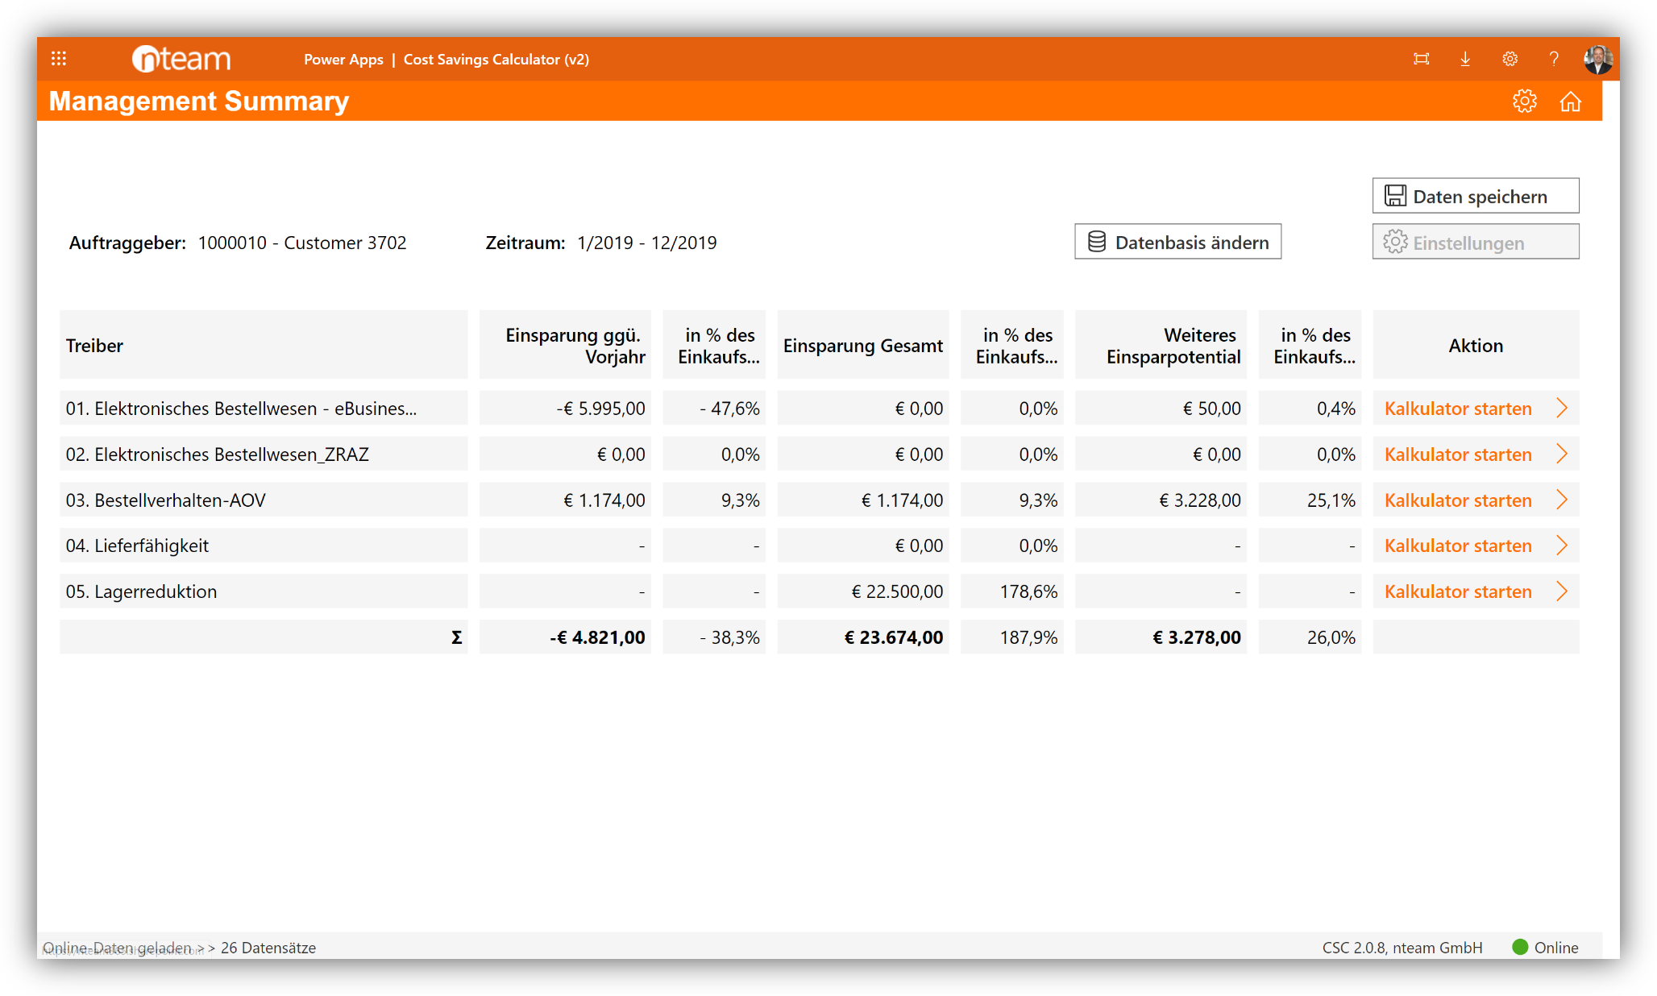Click the Datenbasis ändern button
Screen dimensions: 1657x996
(1177, 242)
